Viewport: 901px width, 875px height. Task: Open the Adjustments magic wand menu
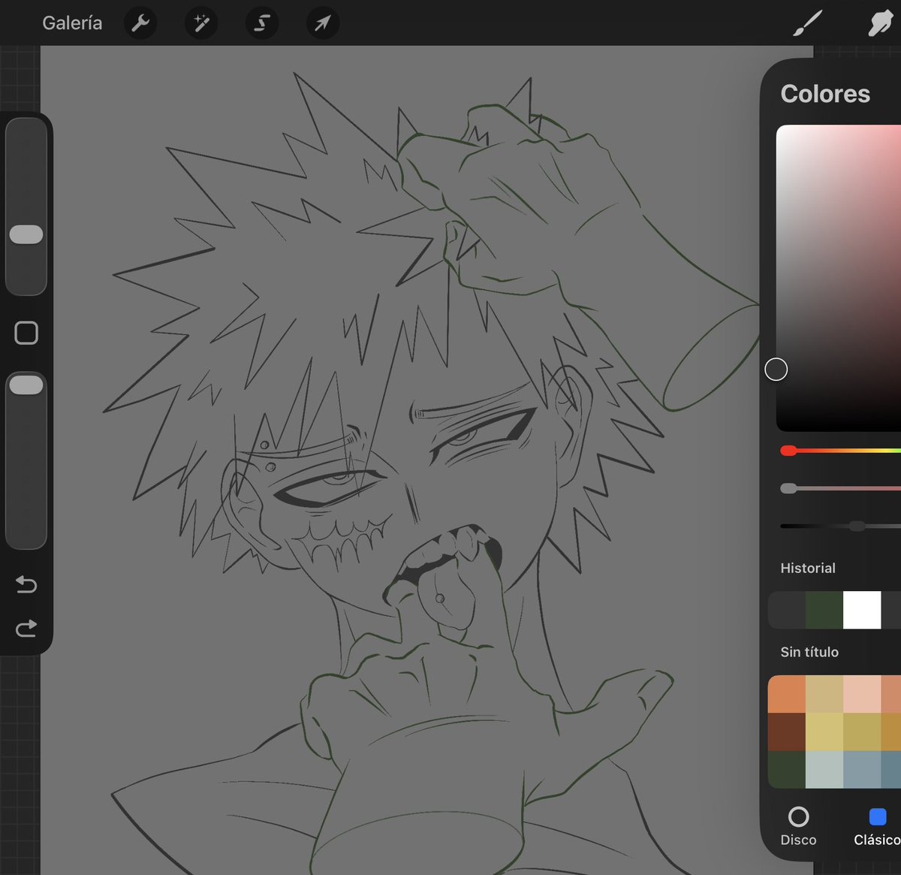pos(200,23)
